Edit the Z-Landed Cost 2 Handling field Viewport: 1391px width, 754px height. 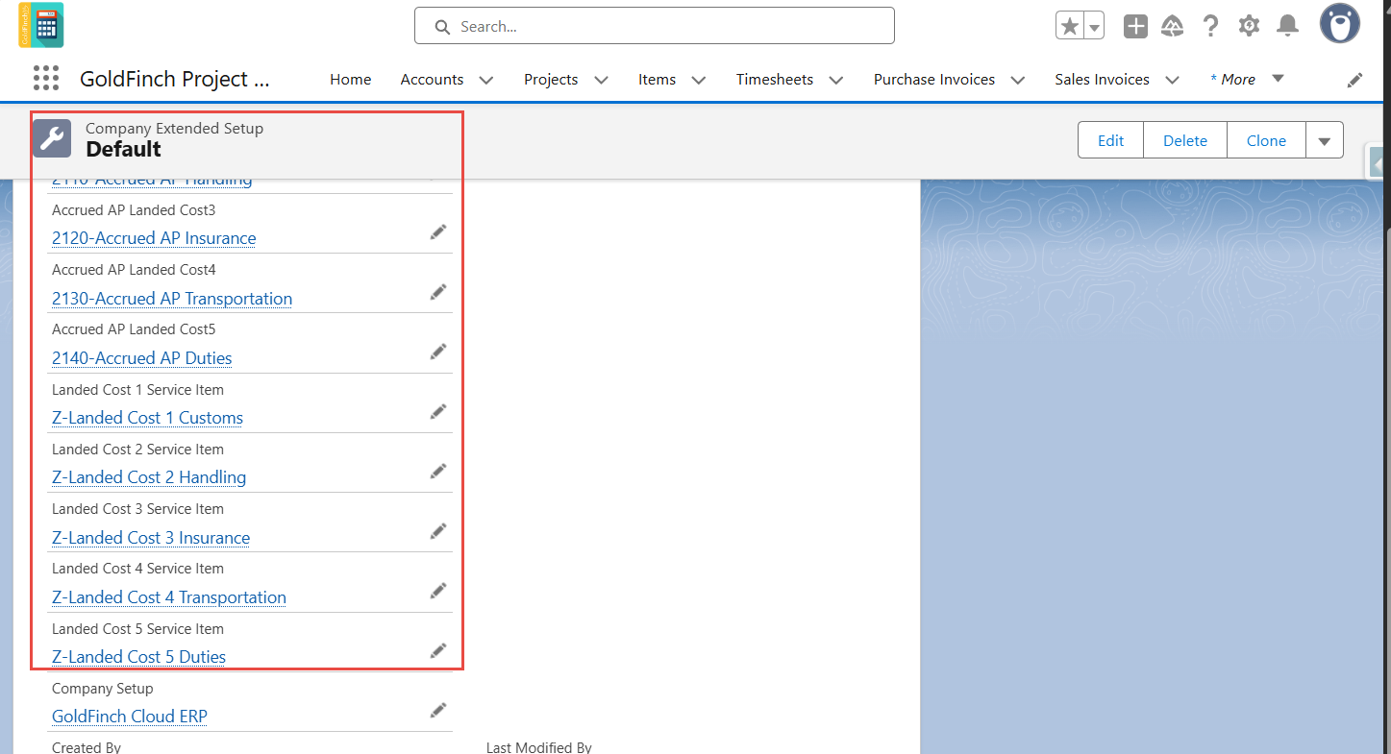tap(438, 471)
